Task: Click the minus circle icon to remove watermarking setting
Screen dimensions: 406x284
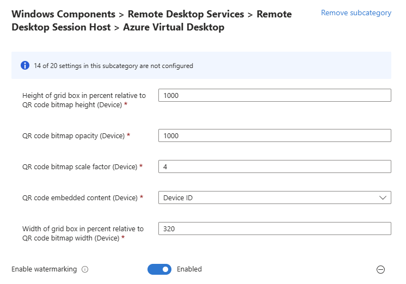Action: point(380,269)
